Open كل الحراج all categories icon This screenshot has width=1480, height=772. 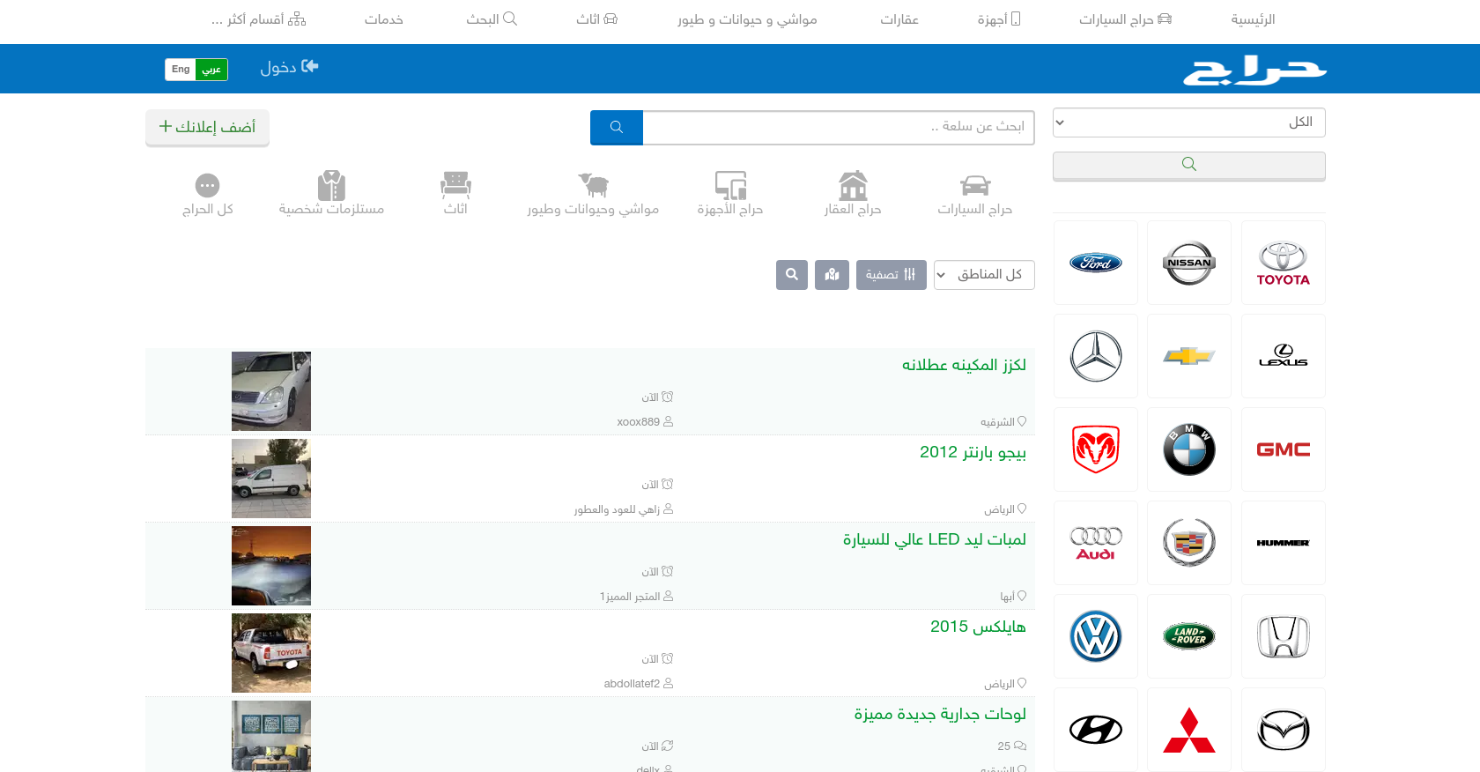click(208, 193)
